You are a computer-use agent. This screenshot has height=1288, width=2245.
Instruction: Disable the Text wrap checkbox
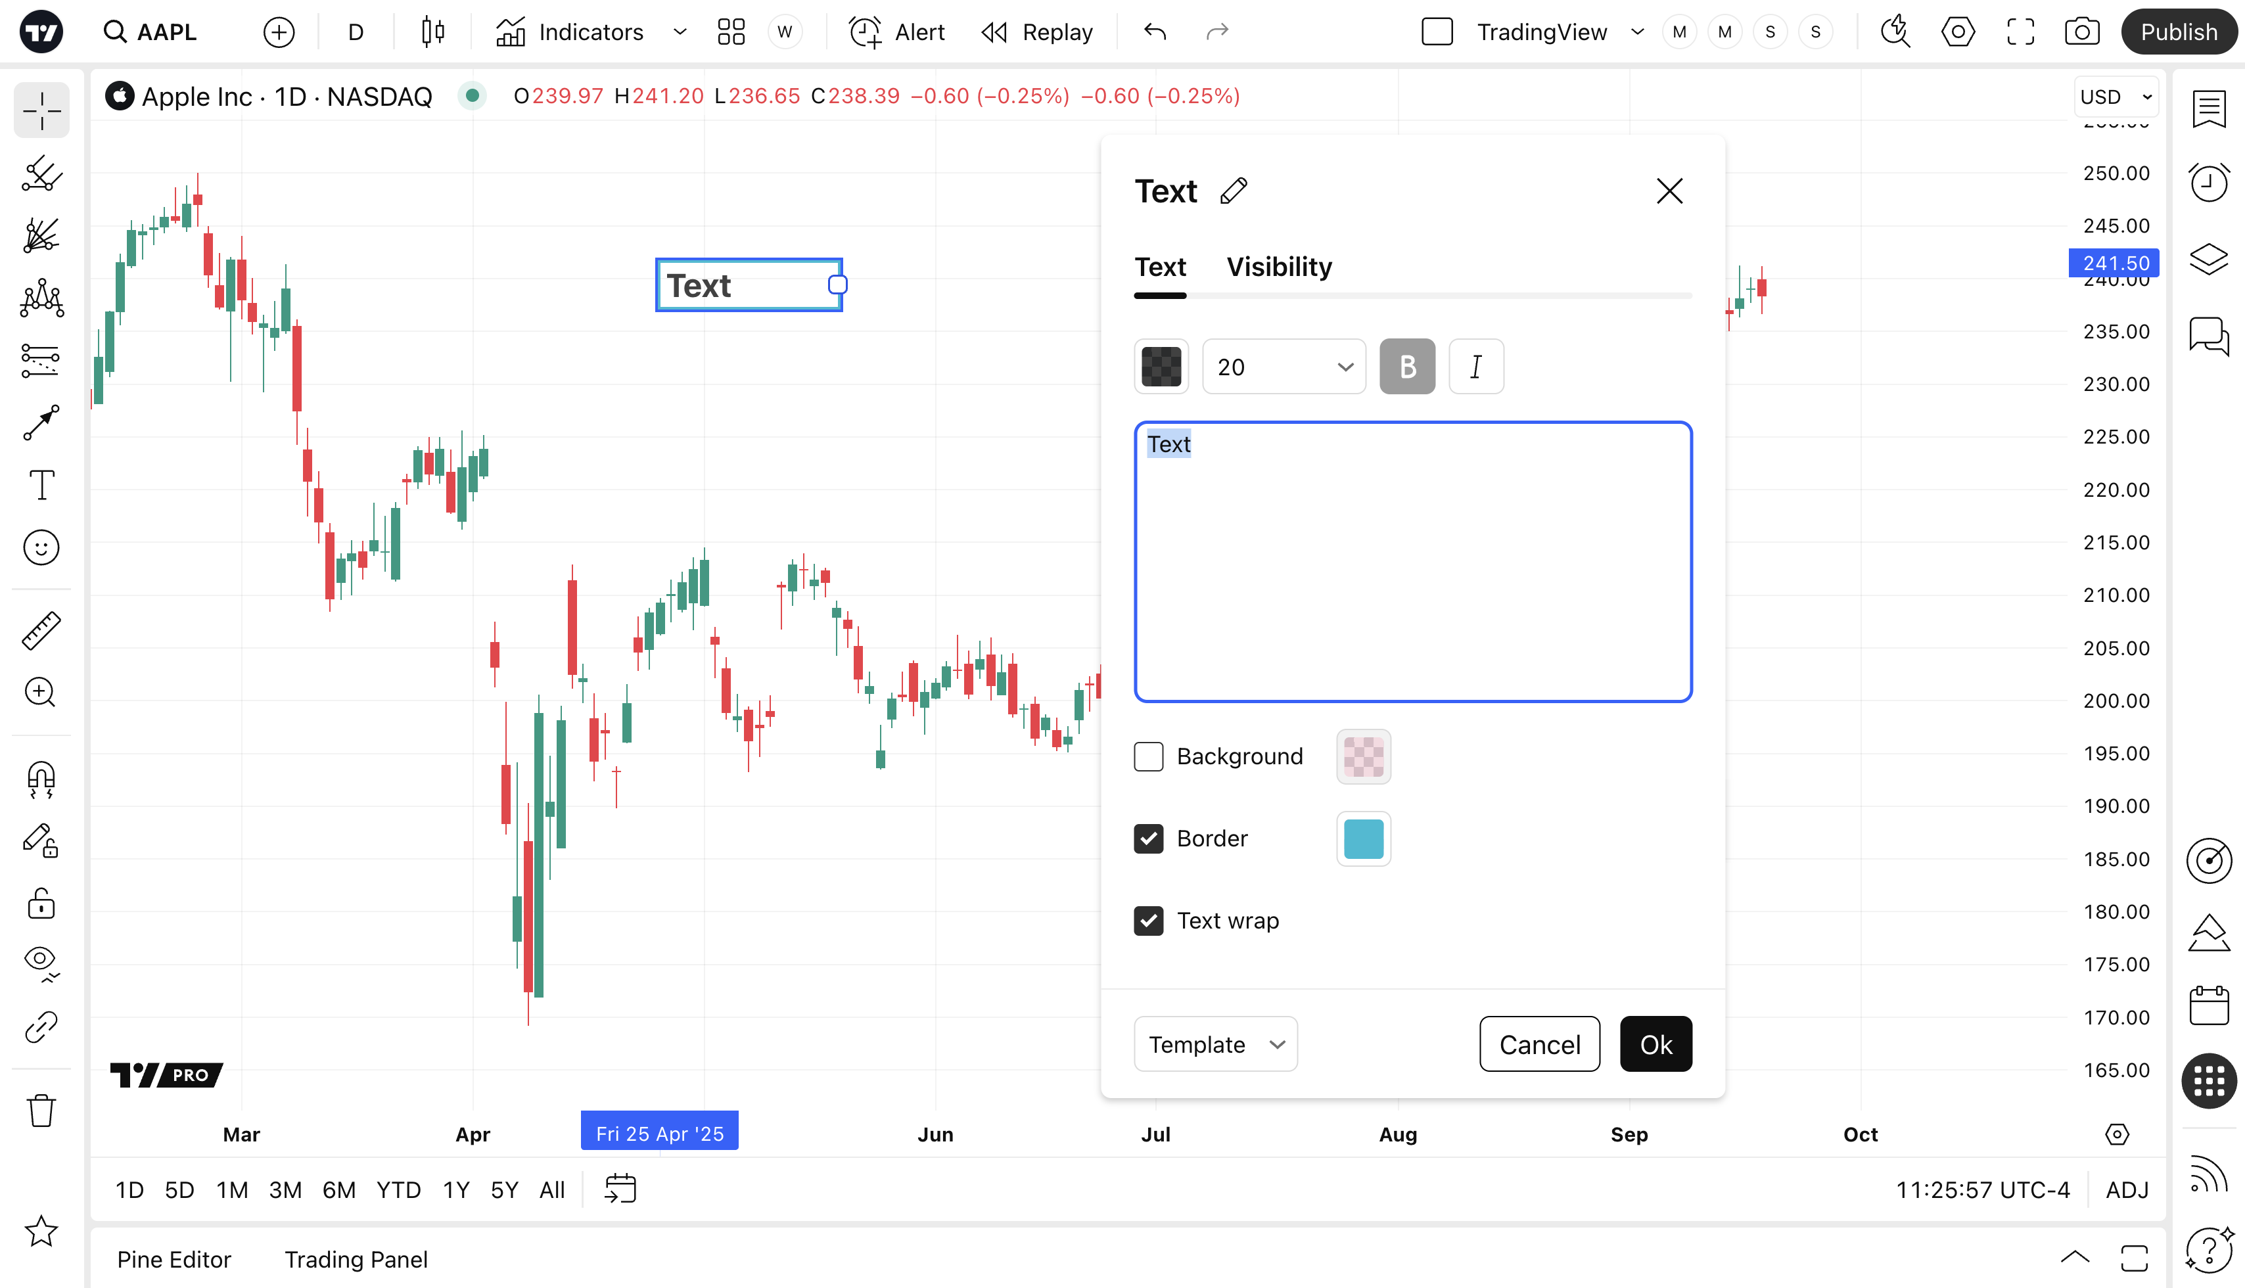(x=1148, y=921)
